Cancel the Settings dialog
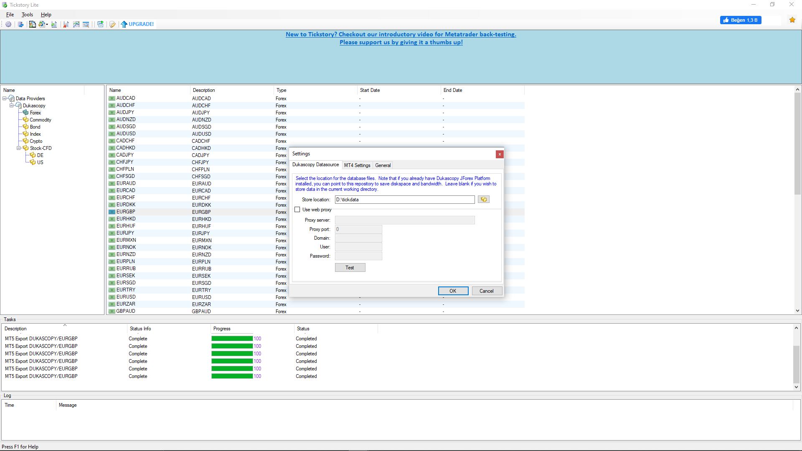Viewport: 802px width, 451px height. click(x=487, y=291)
